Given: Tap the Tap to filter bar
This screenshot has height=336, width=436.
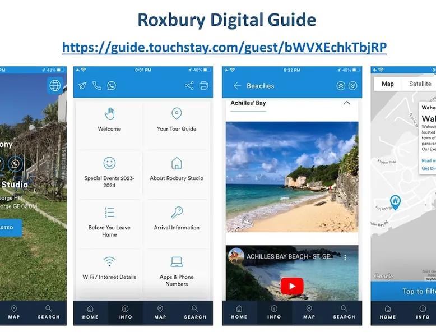Looking at the screenshot, I should (403, 291).
